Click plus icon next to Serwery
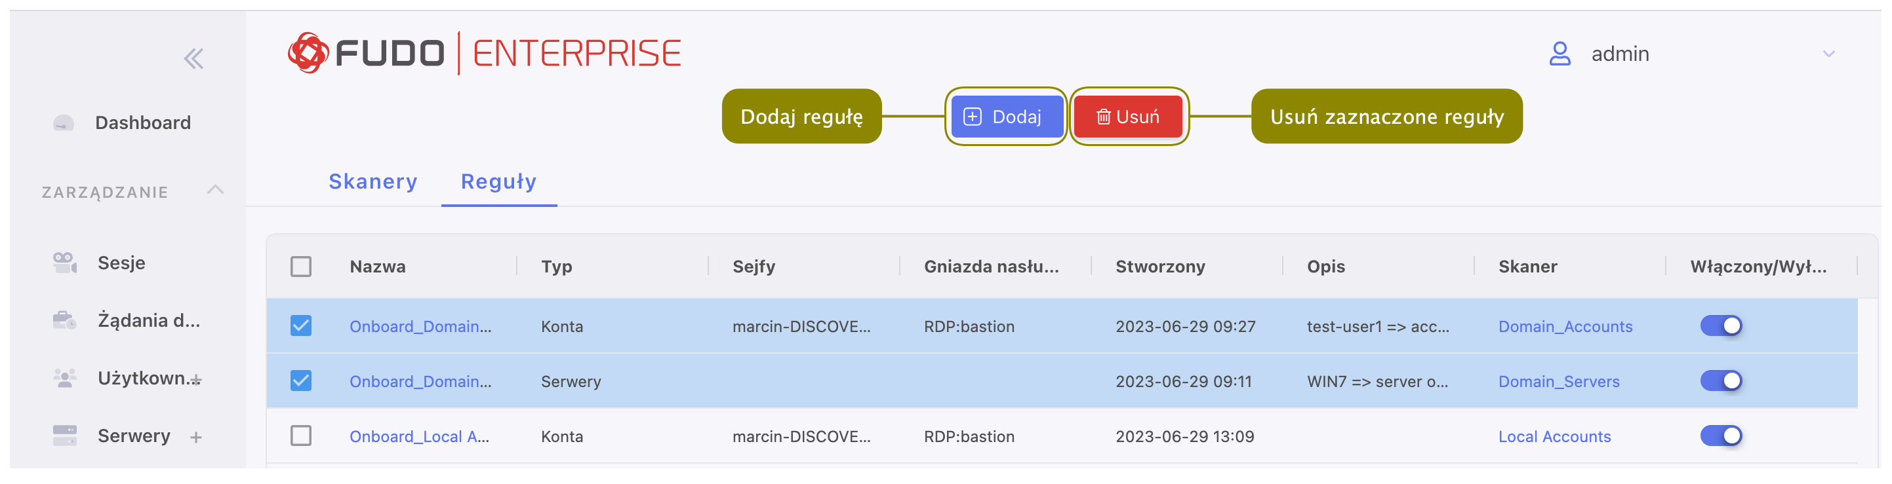Image resolution: width=1892 pixels, height=484 pixels. coord(196,437)
